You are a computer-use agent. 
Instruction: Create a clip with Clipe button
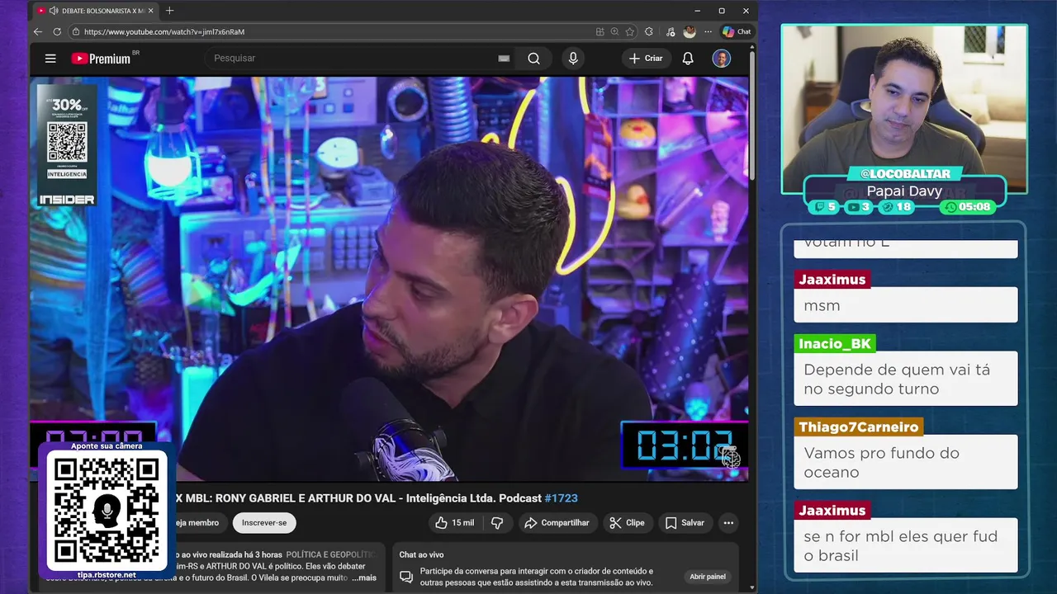(627, 523)
